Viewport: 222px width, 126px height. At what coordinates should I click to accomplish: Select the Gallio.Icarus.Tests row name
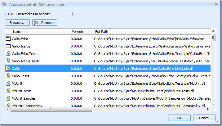tap(26, 61)
